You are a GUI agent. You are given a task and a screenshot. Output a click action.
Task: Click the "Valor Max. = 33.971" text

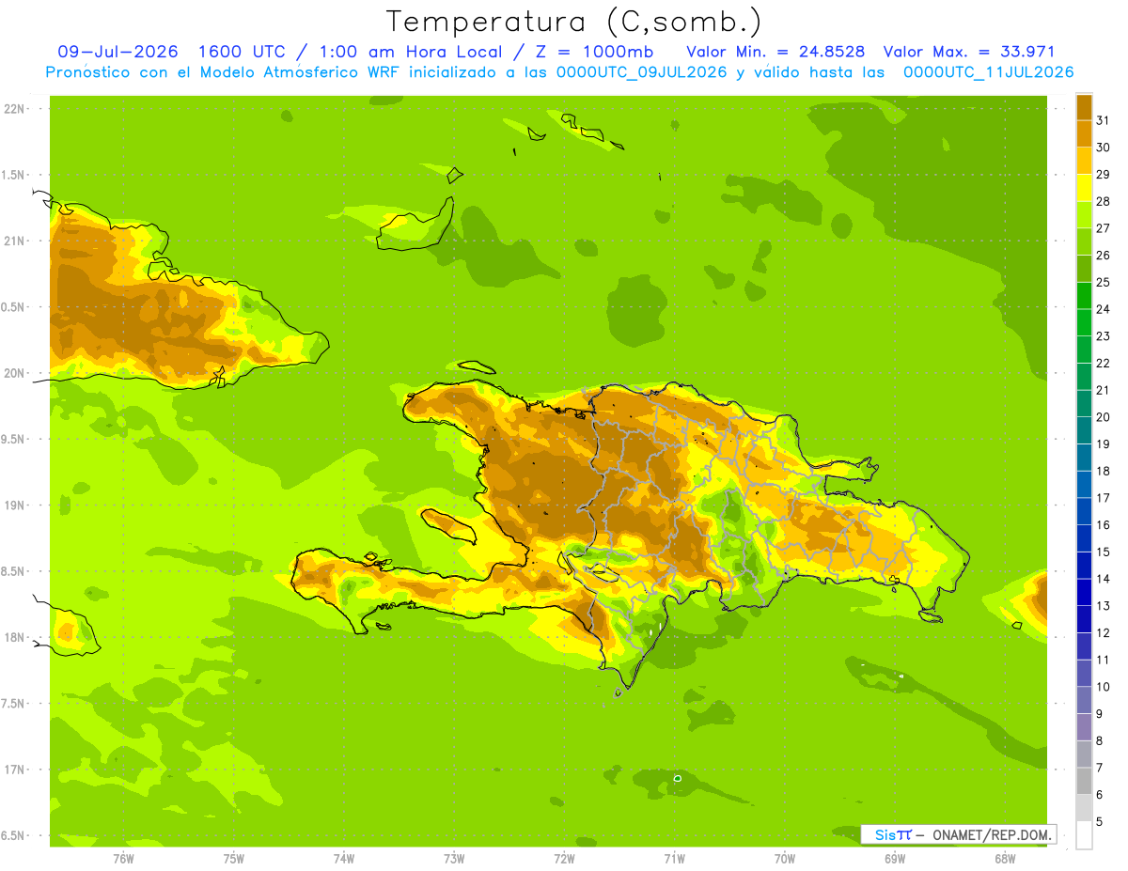tap(969, 52)
